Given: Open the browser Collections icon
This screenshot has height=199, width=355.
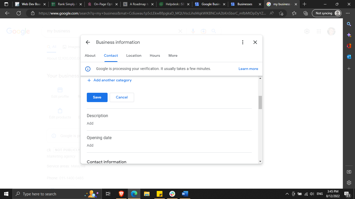Looking at the screenshot, I should pos(306,13).
